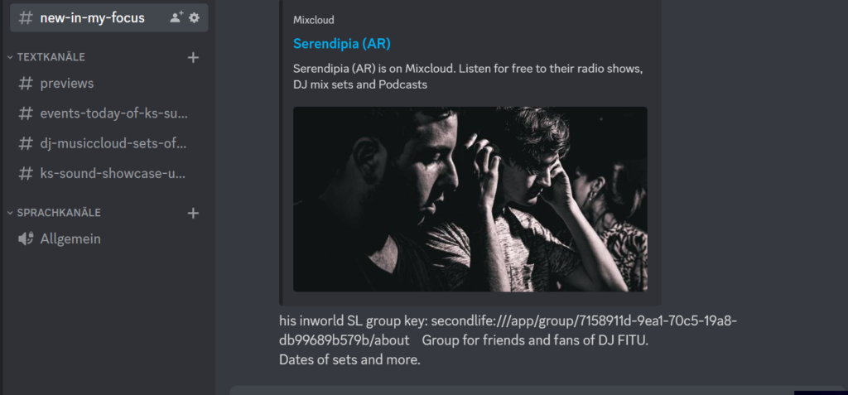Click the Mixcloud provider name in embed
Viewport: 848px width, 395px height.
pos(314,21)
